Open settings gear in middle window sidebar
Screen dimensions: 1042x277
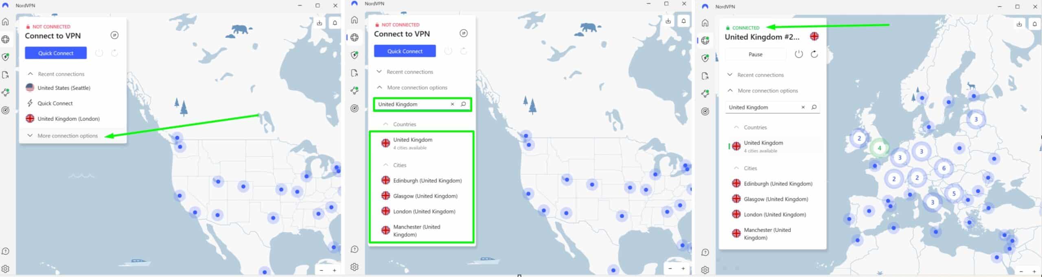(355, 267)
